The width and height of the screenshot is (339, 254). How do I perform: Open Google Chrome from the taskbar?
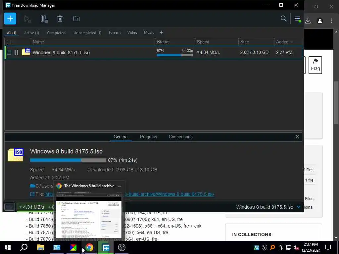click(89, 247)
